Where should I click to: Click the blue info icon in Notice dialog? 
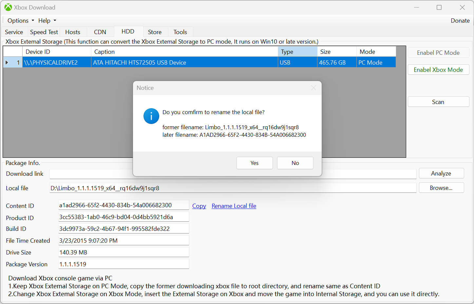tap(151, 116)
